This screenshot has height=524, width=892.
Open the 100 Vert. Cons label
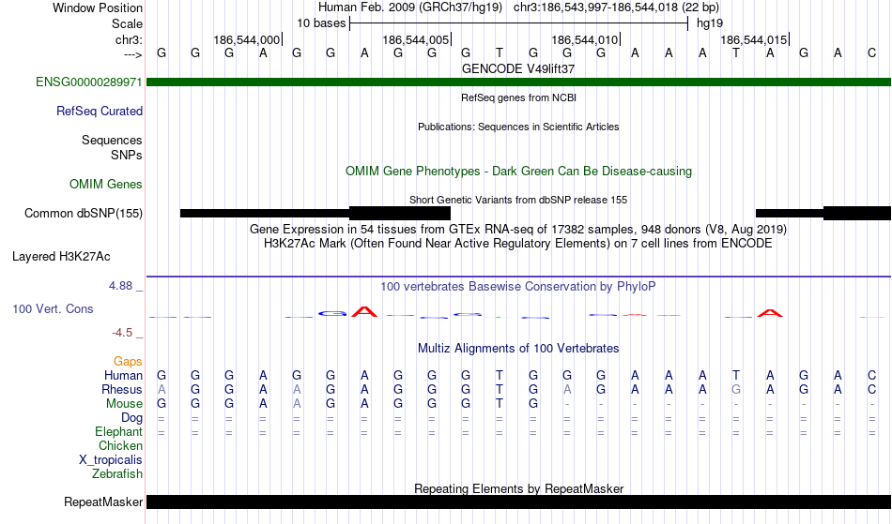point(53,309)
